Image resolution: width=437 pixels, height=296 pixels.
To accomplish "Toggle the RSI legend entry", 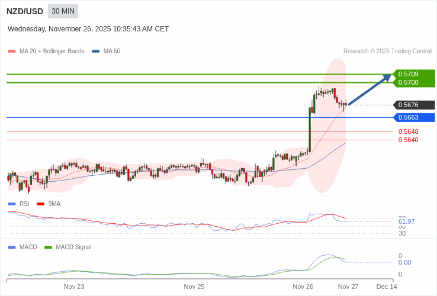I will 19,204.
